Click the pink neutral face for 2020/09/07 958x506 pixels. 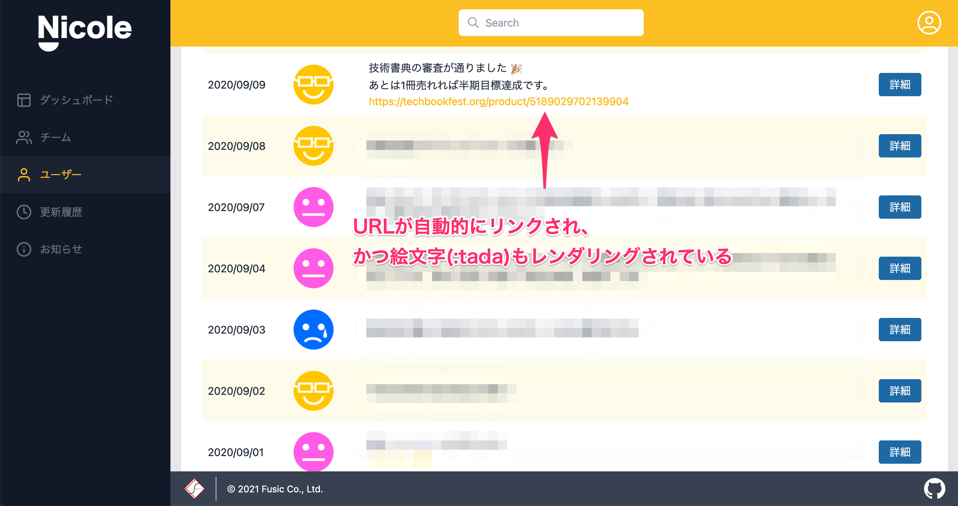click(x=313, y=207)
